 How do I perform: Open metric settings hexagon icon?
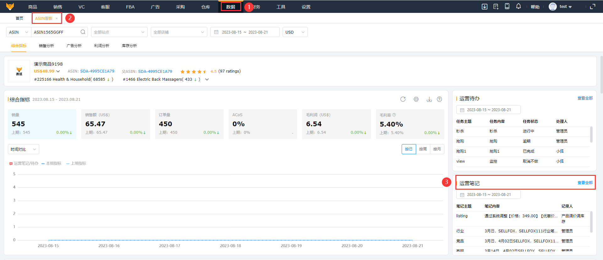(416, 99)
